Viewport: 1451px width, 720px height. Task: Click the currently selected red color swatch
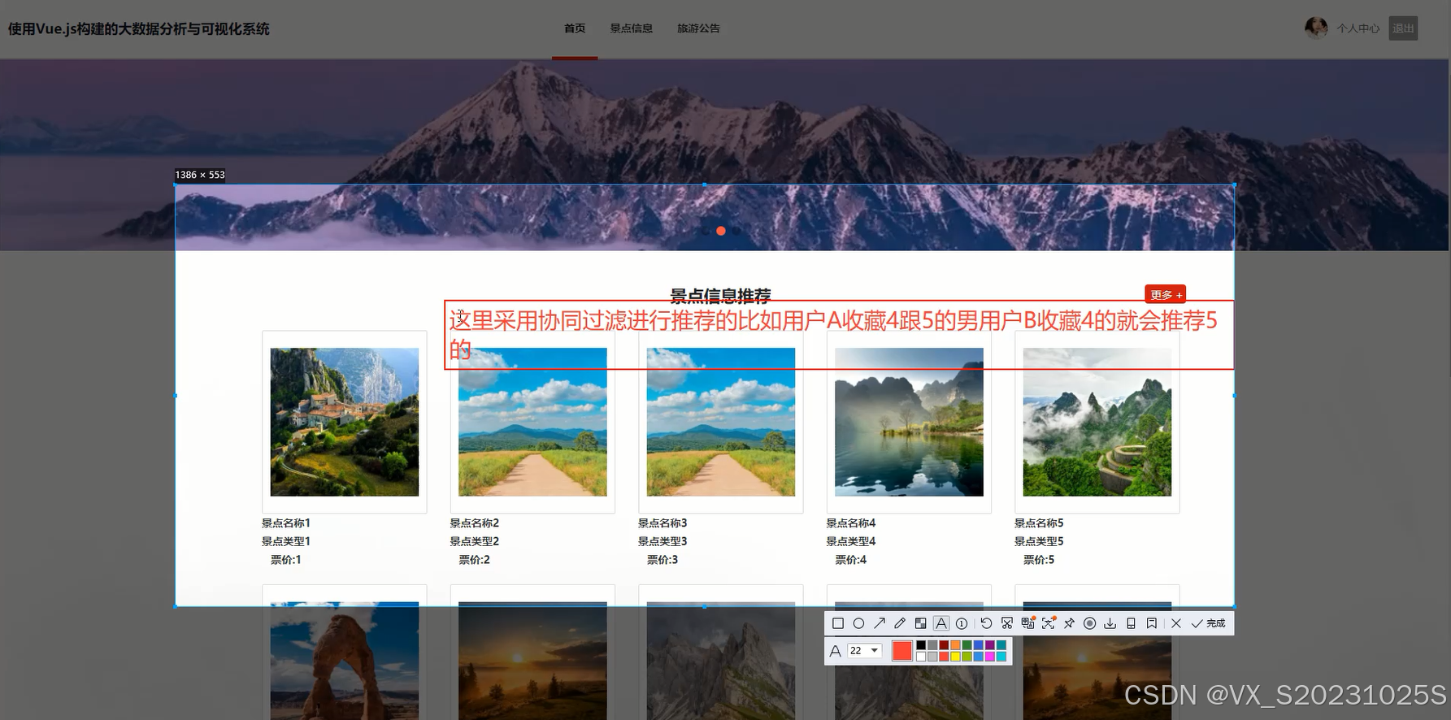902,651
